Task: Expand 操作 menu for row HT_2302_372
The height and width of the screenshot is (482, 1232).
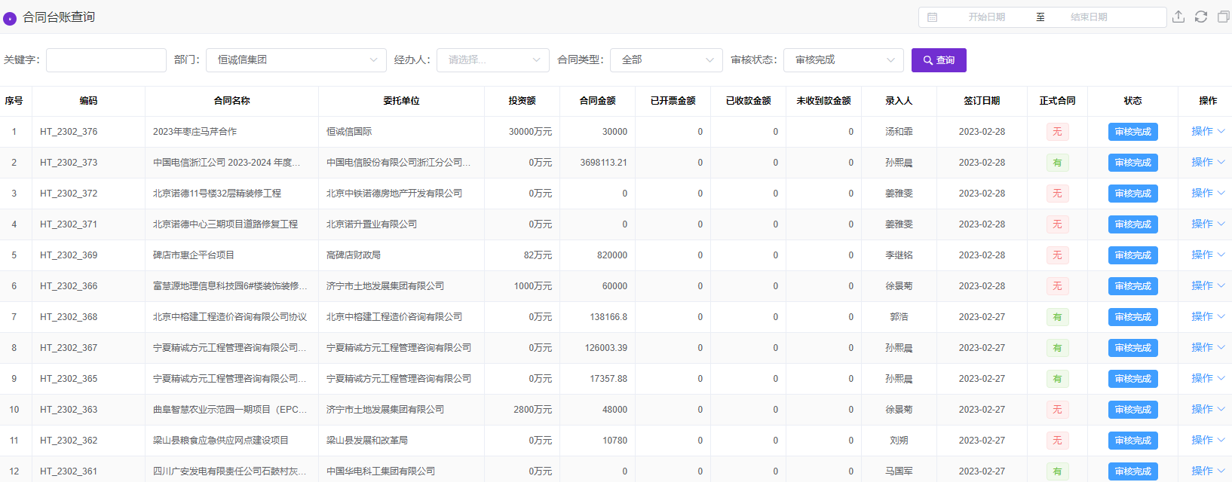Action: (x=1207, y=194)
